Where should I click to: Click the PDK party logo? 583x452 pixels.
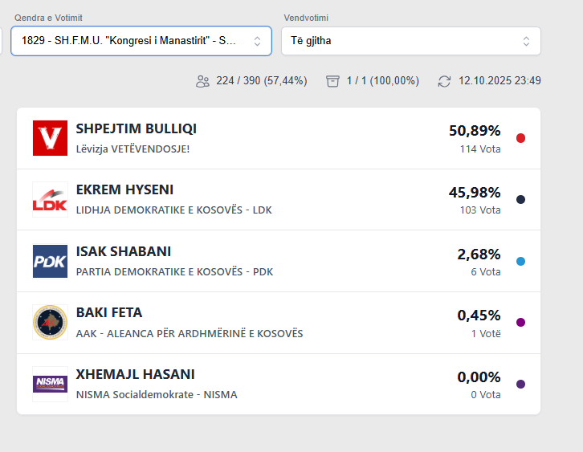(x=50, y=261)
